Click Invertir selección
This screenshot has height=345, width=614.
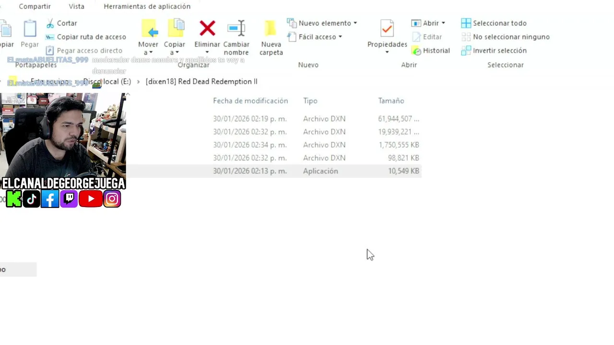(x=494, y=50)
